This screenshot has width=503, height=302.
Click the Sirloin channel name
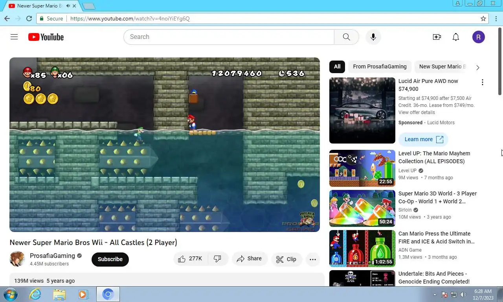(405, 210)
